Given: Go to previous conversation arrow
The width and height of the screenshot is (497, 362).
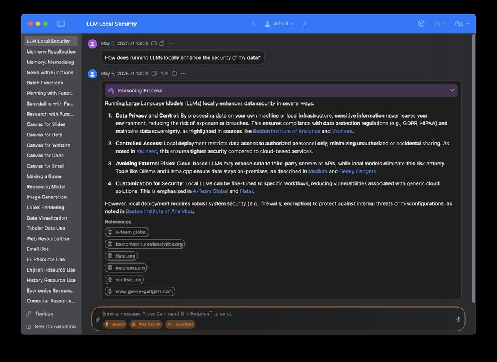Looking at the screenshot, I should (x=253, y=24).
